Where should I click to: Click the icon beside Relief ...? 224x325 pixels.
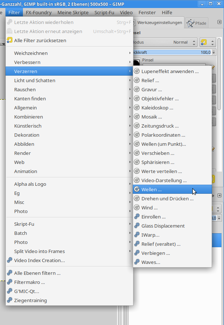(x=137, y=80)
